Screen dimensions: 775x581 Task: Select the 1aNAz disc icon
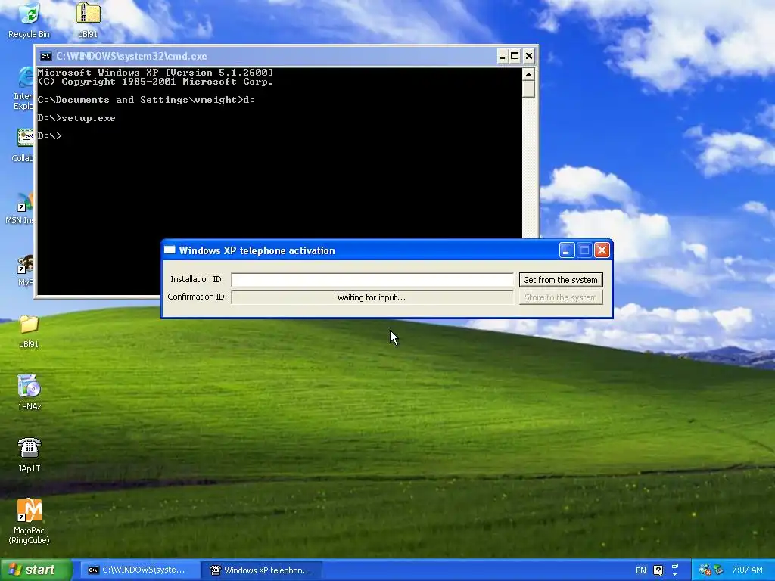click(30, 385)
